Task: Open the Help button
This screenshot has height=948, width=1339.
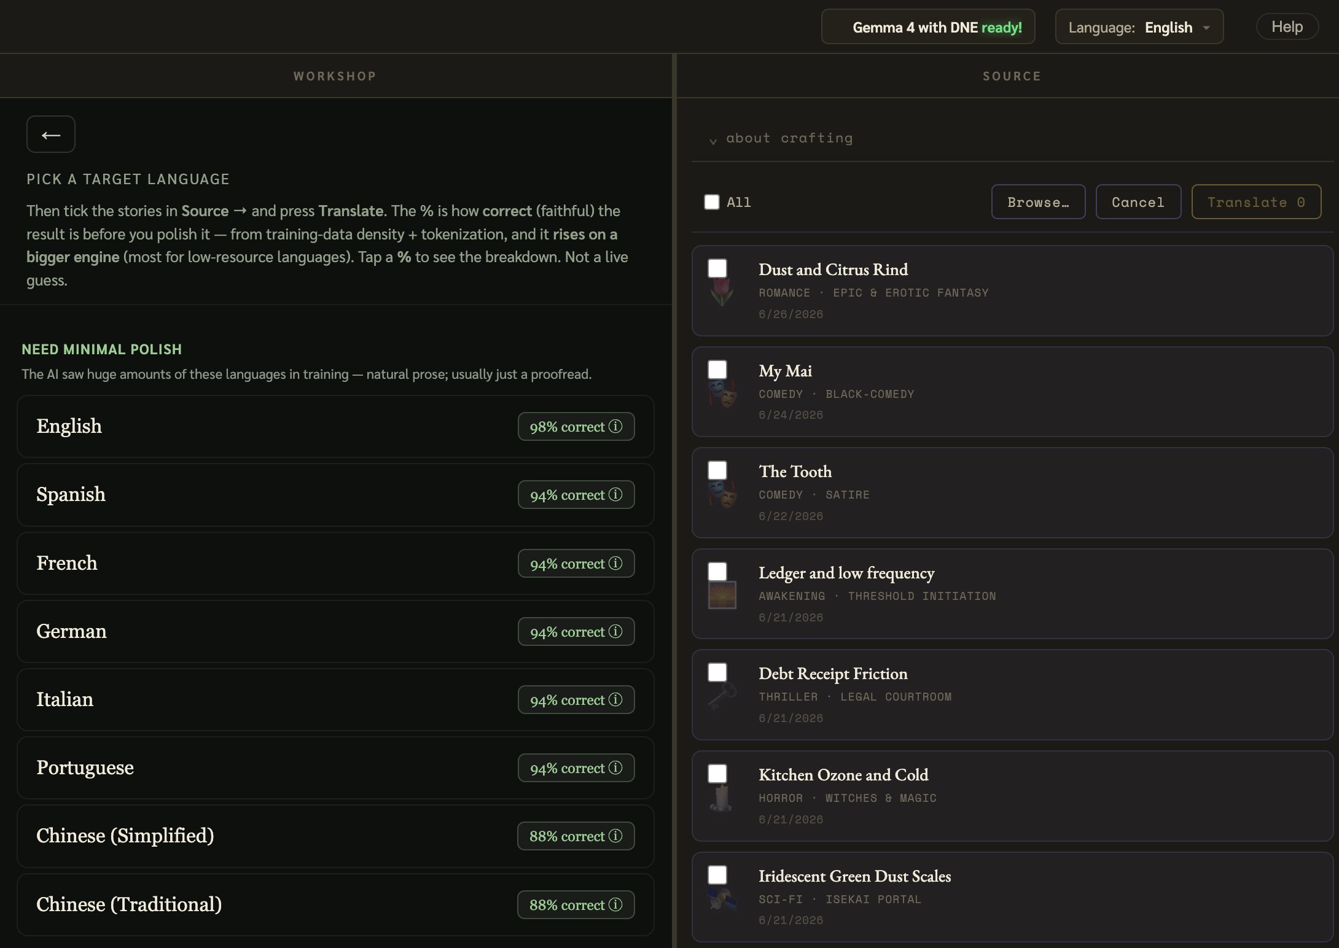Action: tap(1287, 27)
